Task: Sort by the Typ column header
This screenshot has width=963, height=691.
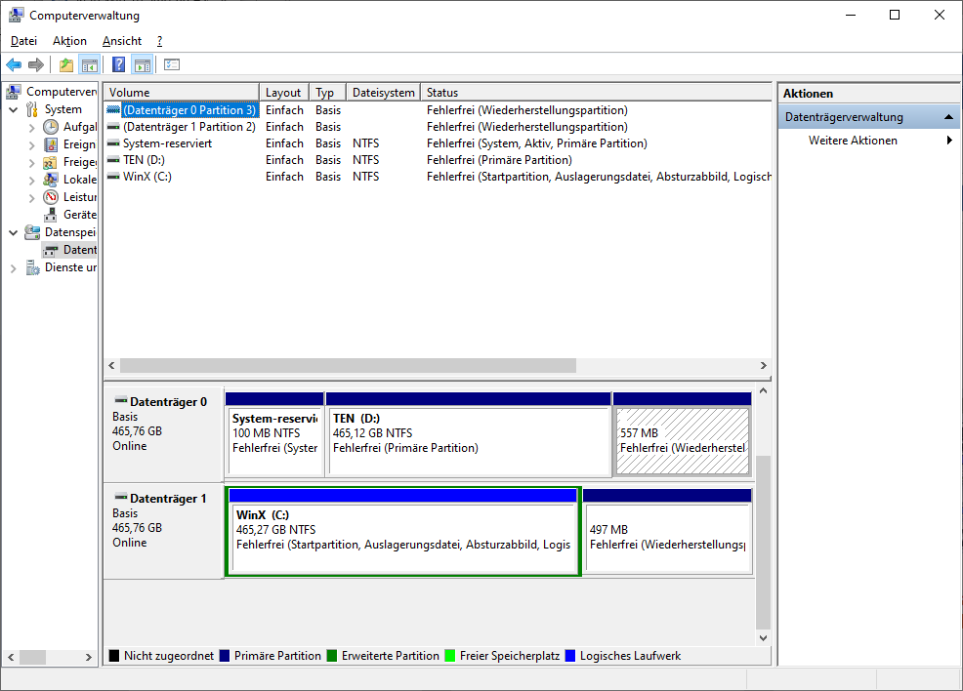Action: [327, 92]
